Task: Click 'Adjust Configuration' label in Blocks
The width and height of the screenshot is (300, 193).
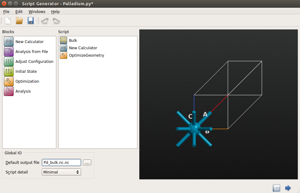Action: tap(34, 62)
